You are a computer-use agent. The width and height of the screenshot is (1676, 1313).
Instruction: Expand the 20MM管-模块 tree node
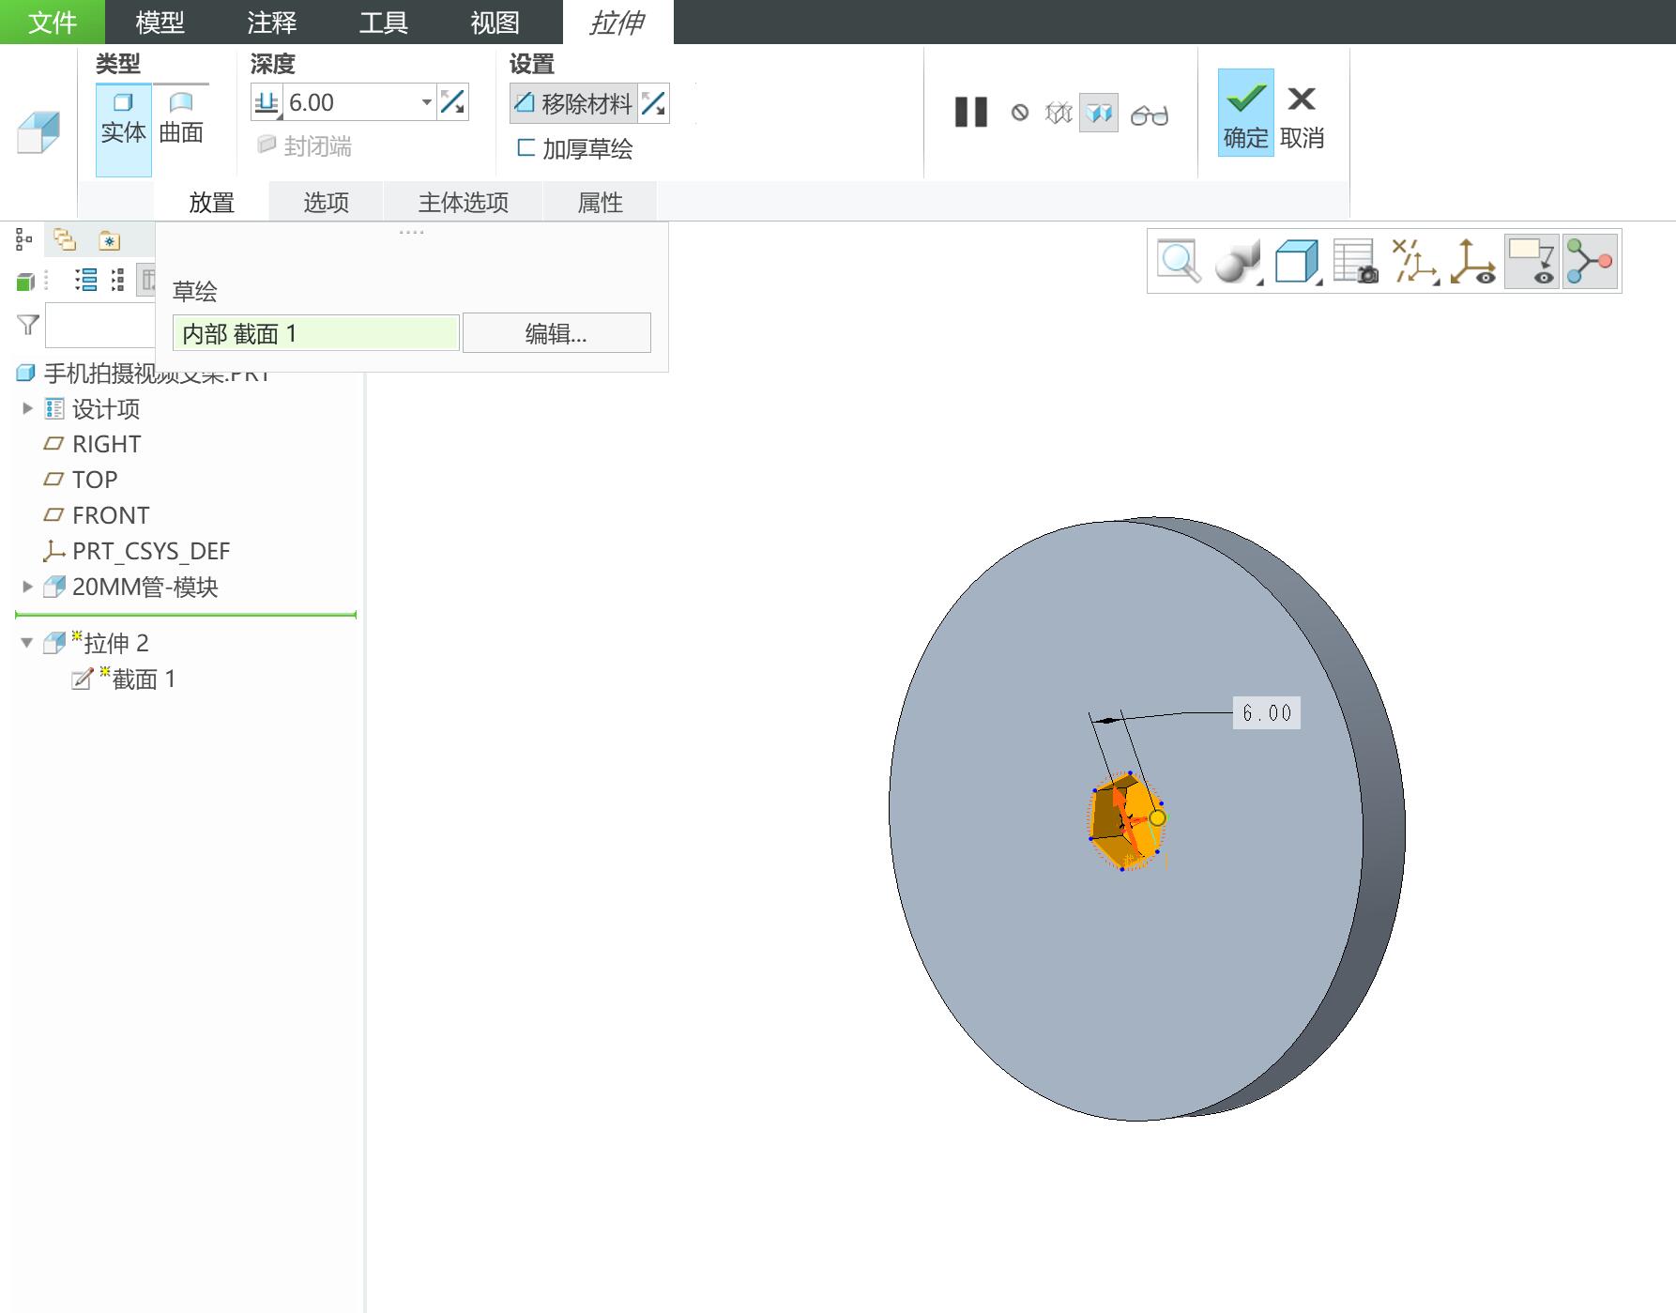27,587
